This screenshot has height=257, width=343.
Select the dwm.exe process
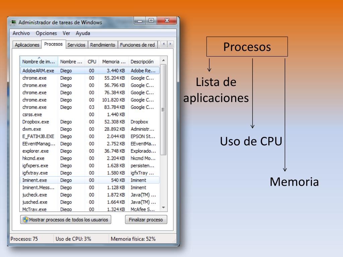point(90,129)
